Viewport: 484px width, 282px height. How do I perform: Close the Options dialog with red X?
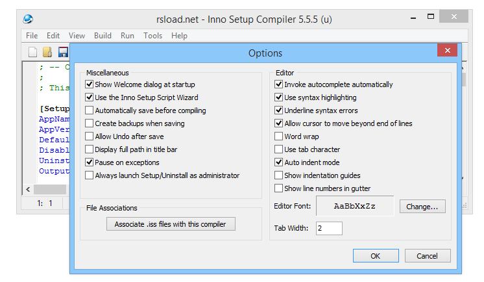447,51
